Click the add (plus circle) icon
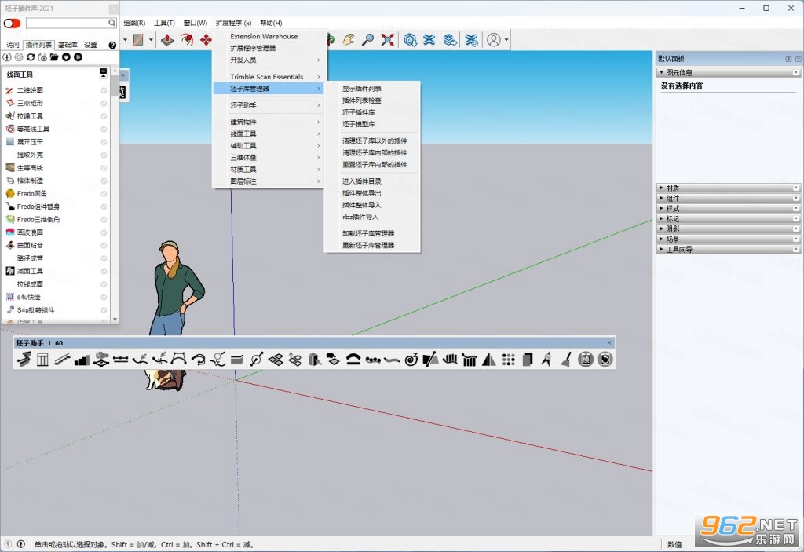Screen dimensions: 804x552 [x=7, y=57]
